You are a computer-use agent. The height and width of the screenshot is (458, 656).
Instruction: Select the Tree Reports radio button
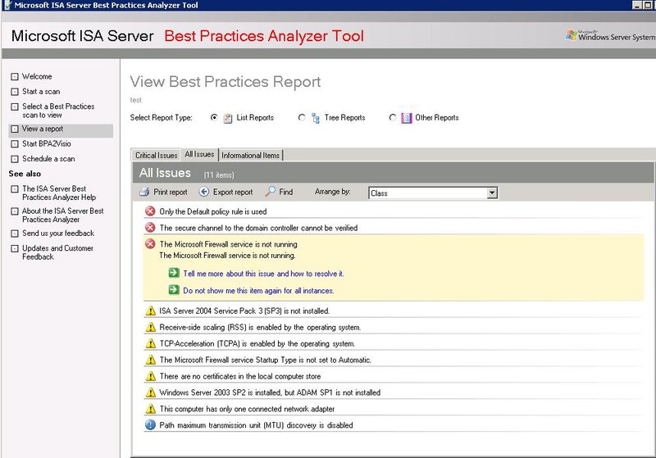point(302,117)
